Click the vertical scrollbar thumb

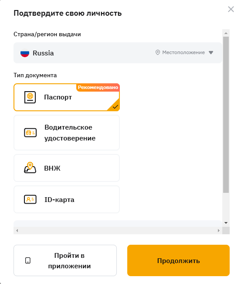pyautogui.click(x=226, y=115)
